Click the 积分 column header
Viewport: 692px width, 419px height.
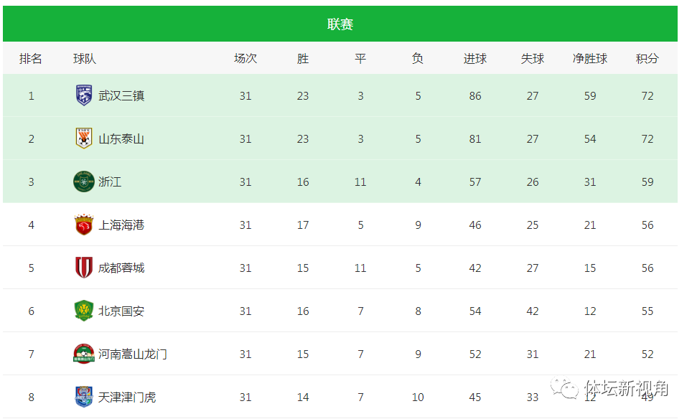click(x=647, y=59)
